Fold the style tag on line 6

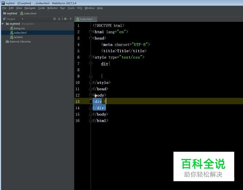(91, 57)
